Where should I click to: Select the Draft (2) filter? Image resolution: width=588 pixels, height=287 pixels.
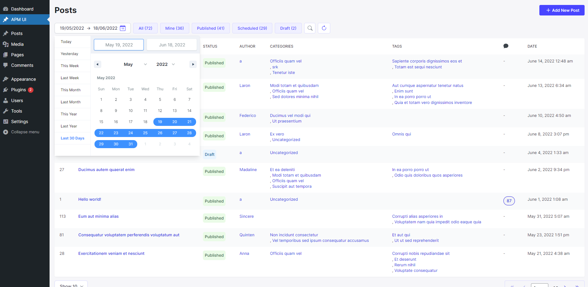[x=288, y=28]
